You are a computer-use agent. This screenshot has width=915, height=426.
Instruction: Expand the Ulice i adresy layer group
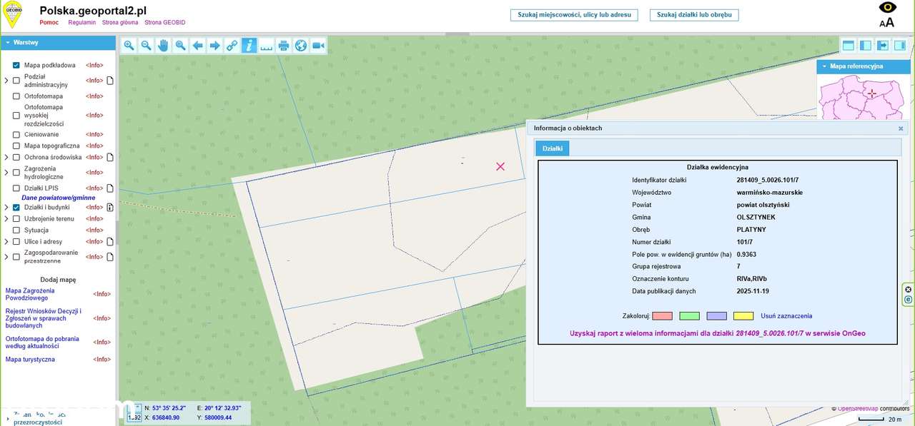pos(6,242)
